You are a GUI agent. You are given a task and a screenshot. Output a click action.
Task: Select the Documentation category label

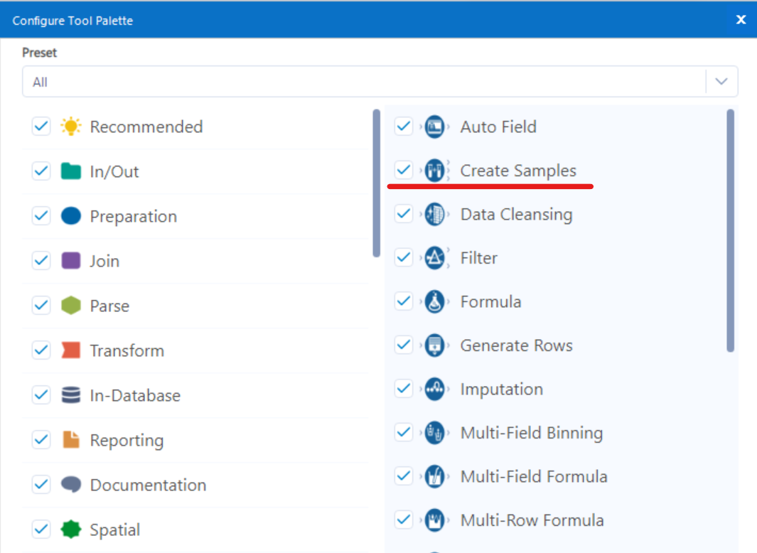[146, 485]
